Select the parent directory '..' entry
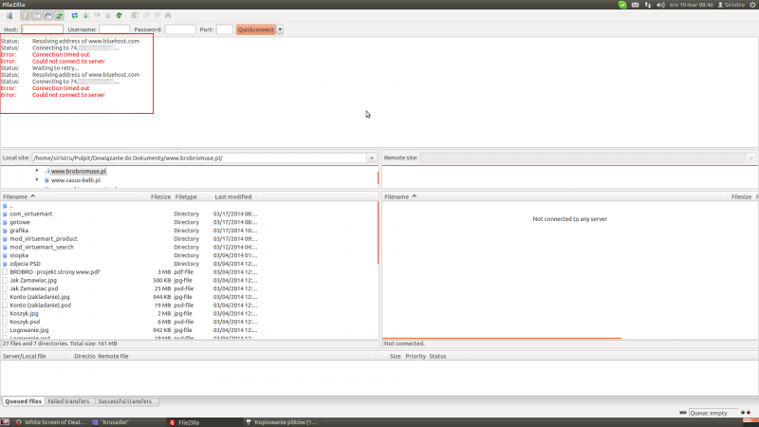This screenshot has height=427, width=759. coord(11,206)
